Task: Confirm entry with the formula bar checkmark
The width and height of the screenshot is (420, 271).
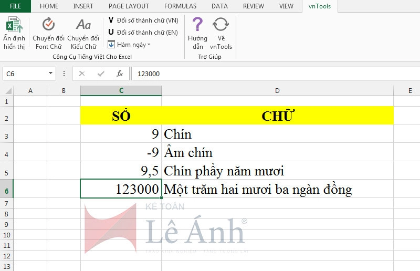Action: click(x=101, y=74)
